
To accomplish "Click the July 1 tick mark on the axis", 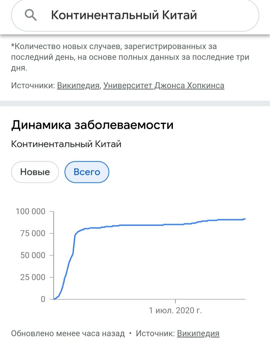I will 175,301.
